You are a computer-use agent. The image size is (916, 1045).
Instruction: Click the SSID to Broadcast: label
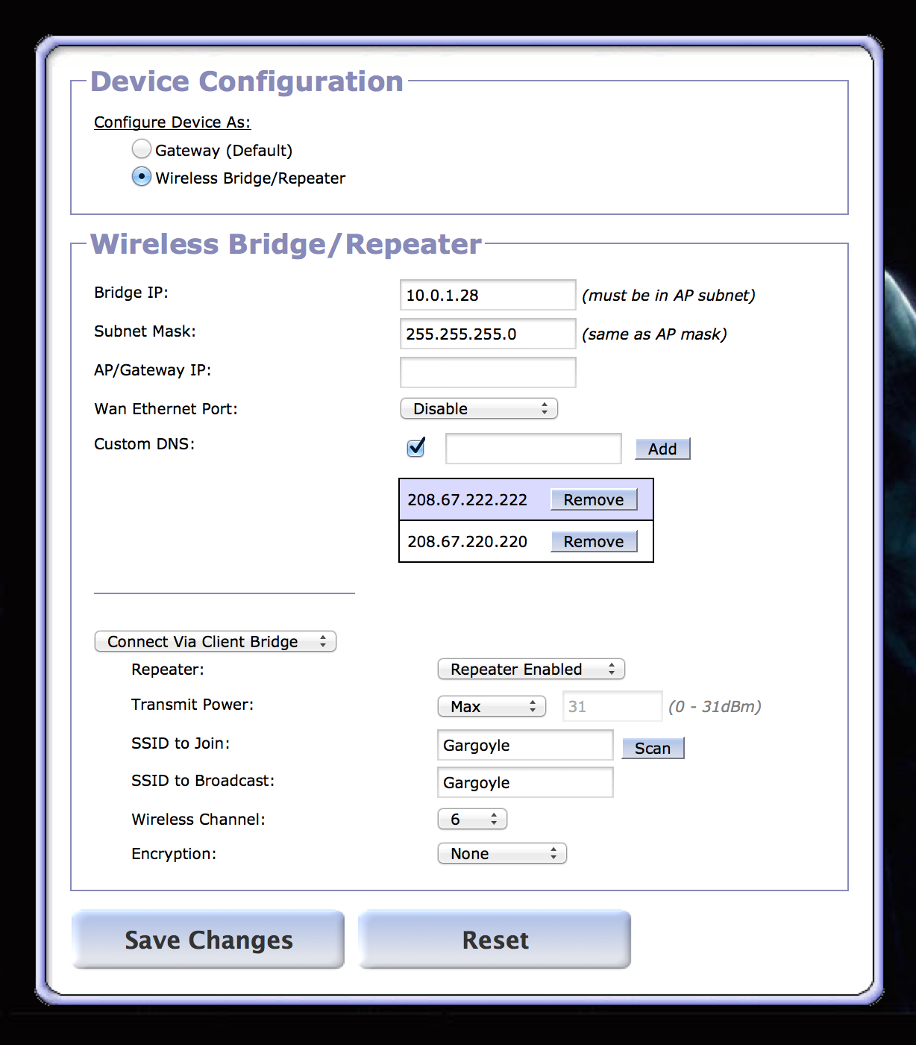click(x=203, y=781)
